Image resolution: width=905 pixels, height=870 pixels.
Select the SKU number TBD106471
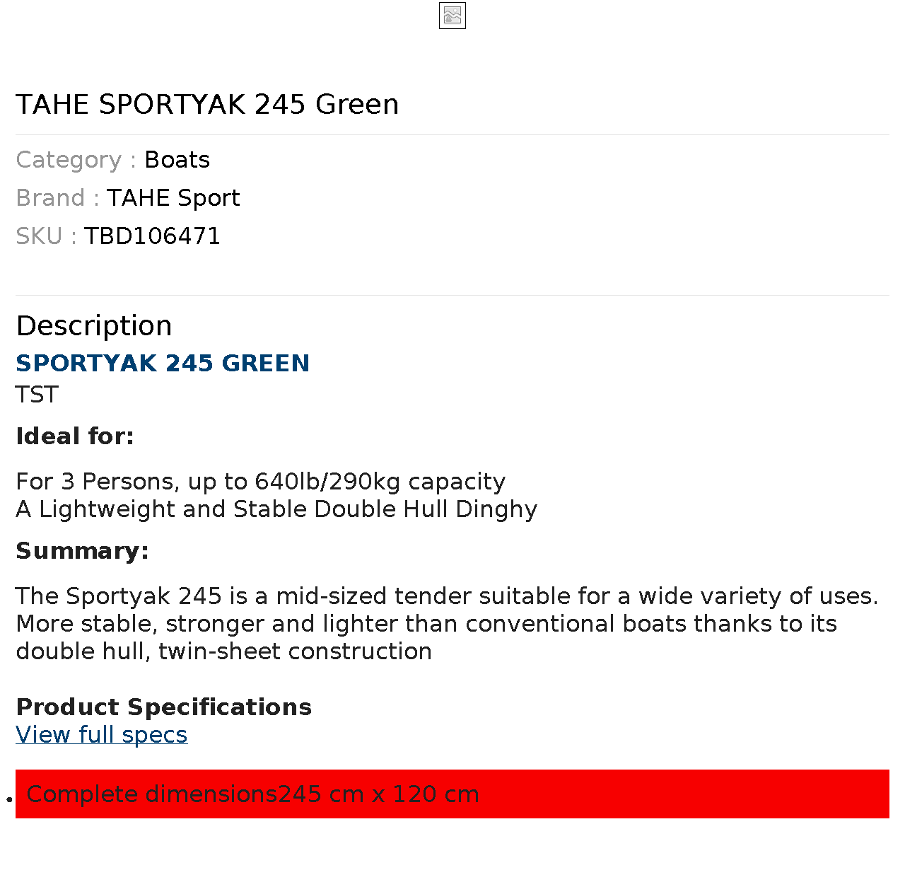point(152,236)
